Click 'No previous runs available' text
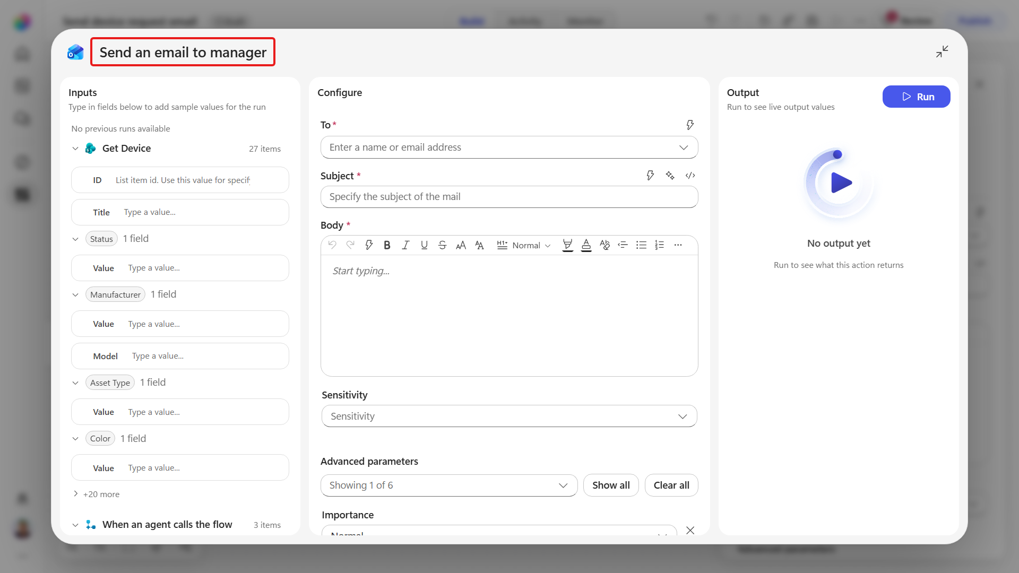The width and height of the screenshot is (1019, 573). click(x=121, y=128)
